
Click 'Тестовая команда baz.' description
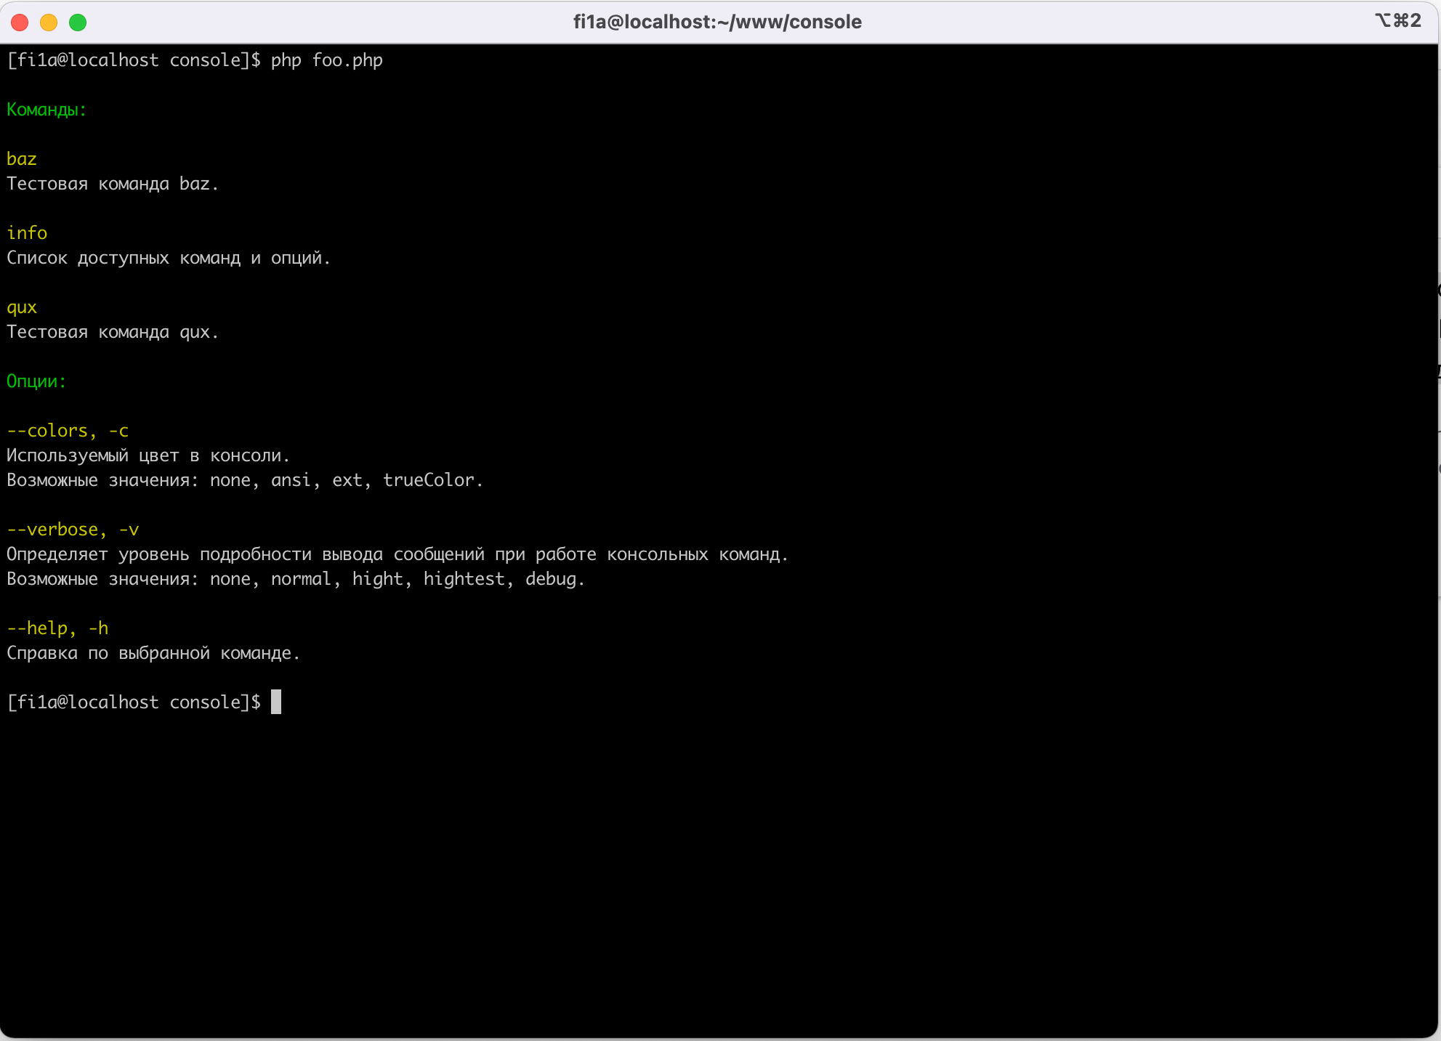[113, 184]
